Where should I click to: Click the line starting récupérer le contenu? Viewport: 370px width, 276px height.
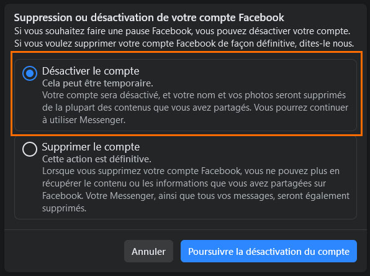pyautogui.click(x=184, y=183)
